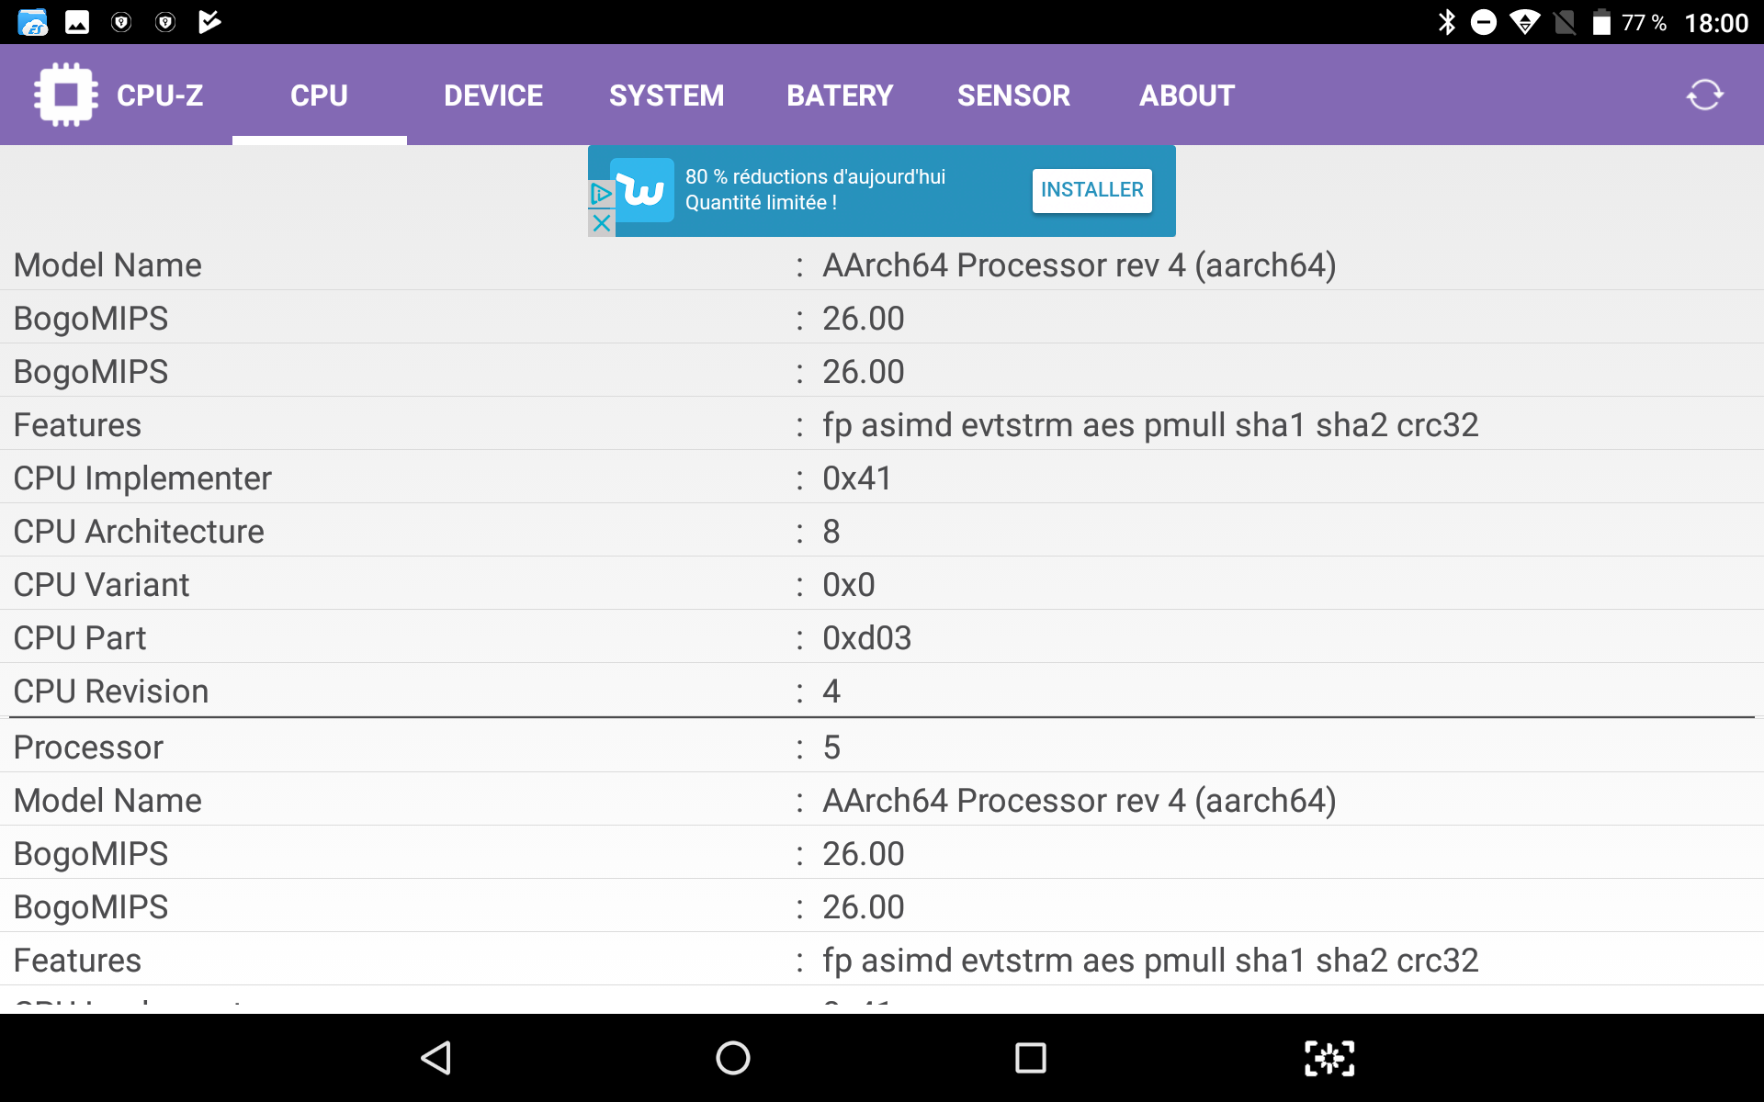Switch to the DEVICE tab

point(492,96)
